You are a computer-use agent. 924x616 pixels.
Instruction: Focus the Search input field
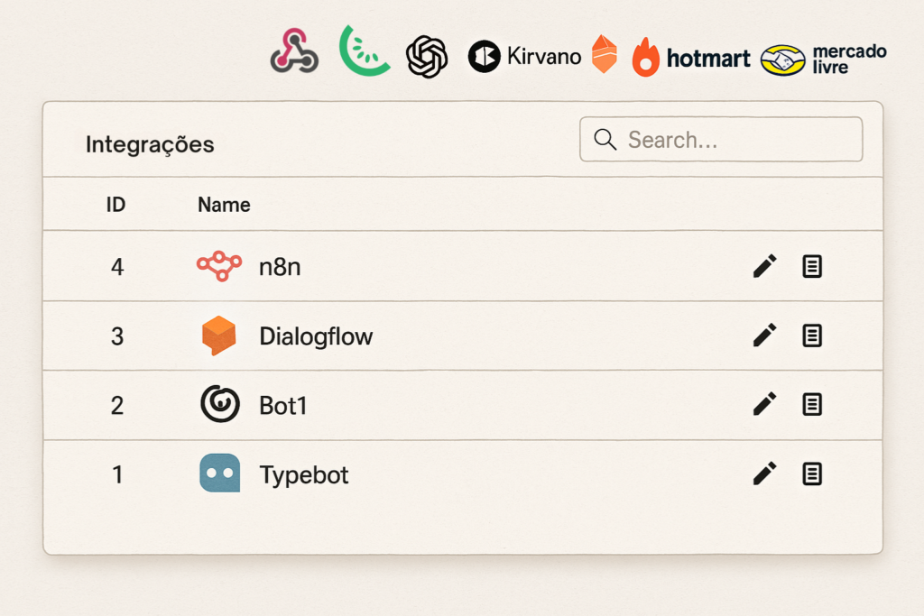[721, 139]
